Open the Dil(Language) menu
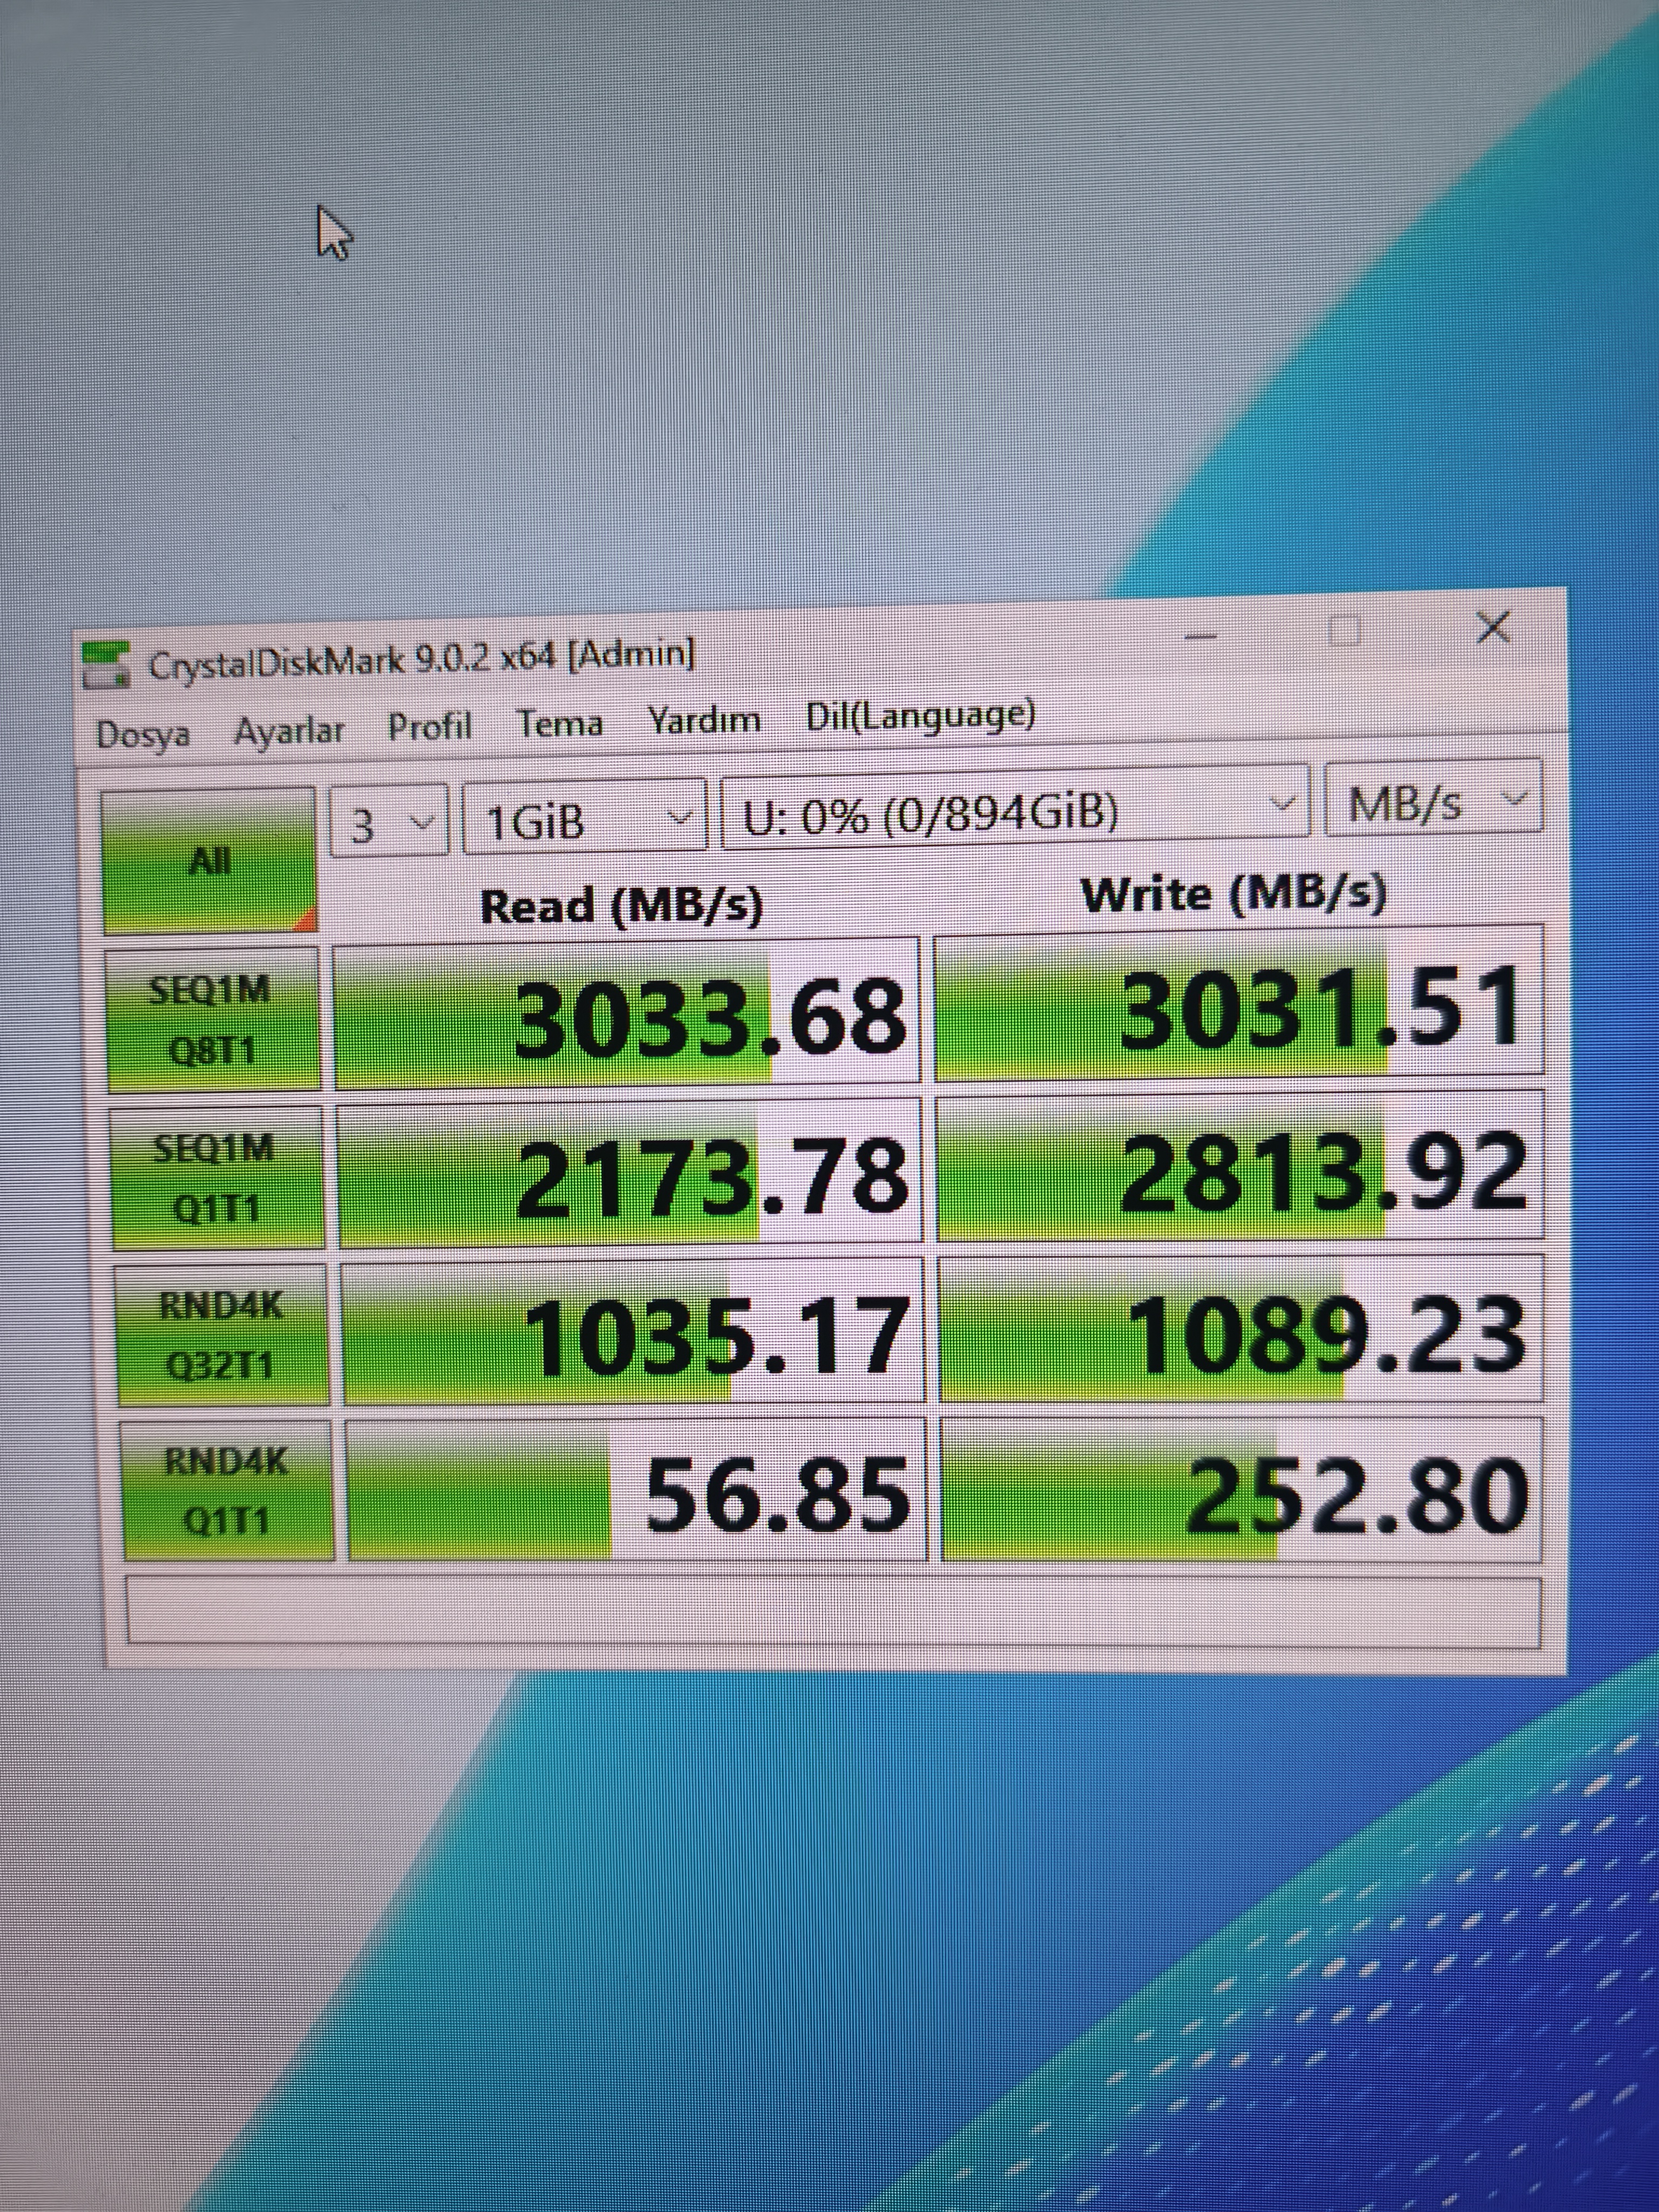This screenshot has width=1659, height=2212. pos(920,714)
